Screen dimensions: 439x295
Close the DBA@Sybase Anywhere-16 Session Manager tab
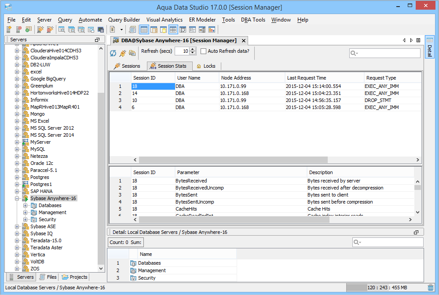tap(244, 40)
